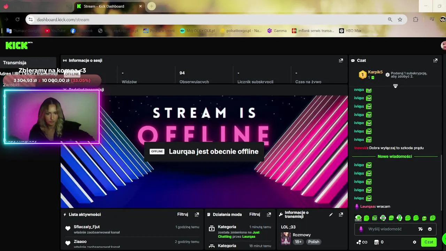This screenshot has width=446, height=251.
Task: Open the HBO Max bookmark
Action: tap(350, 31)
